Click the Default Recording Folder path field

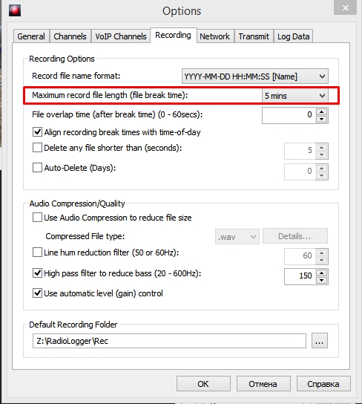point(169,341)
